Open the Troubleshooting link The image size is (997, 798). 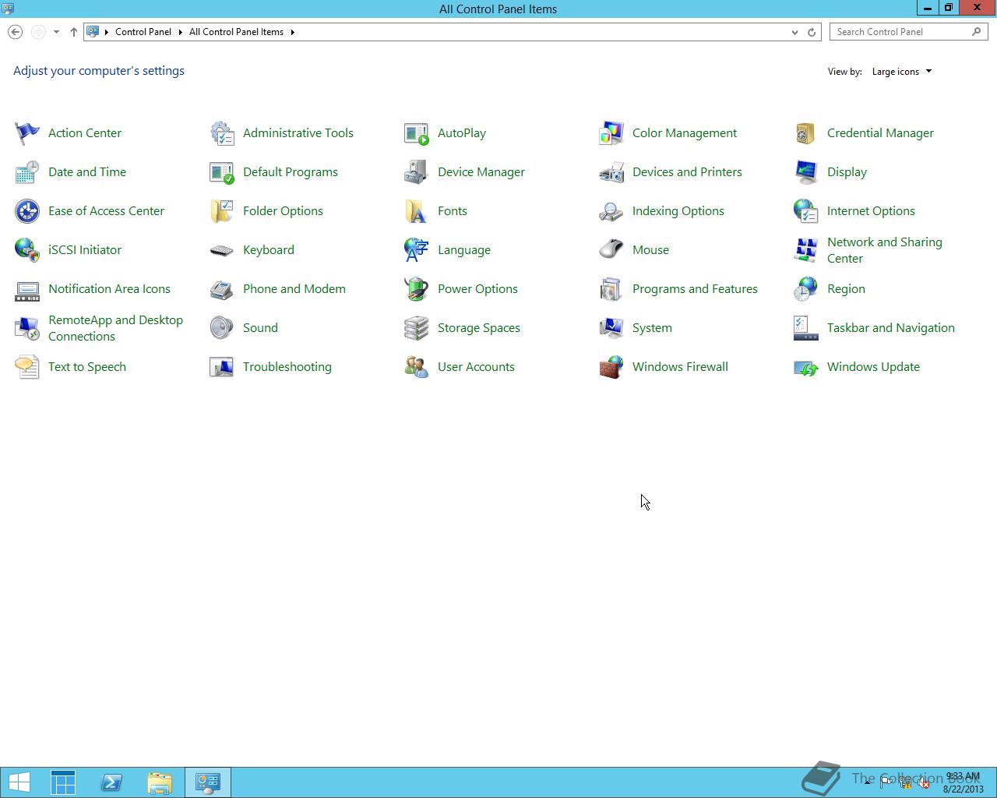287,367
